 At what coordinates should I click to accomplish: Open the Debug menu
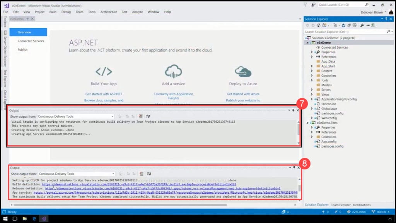point(66,12)
